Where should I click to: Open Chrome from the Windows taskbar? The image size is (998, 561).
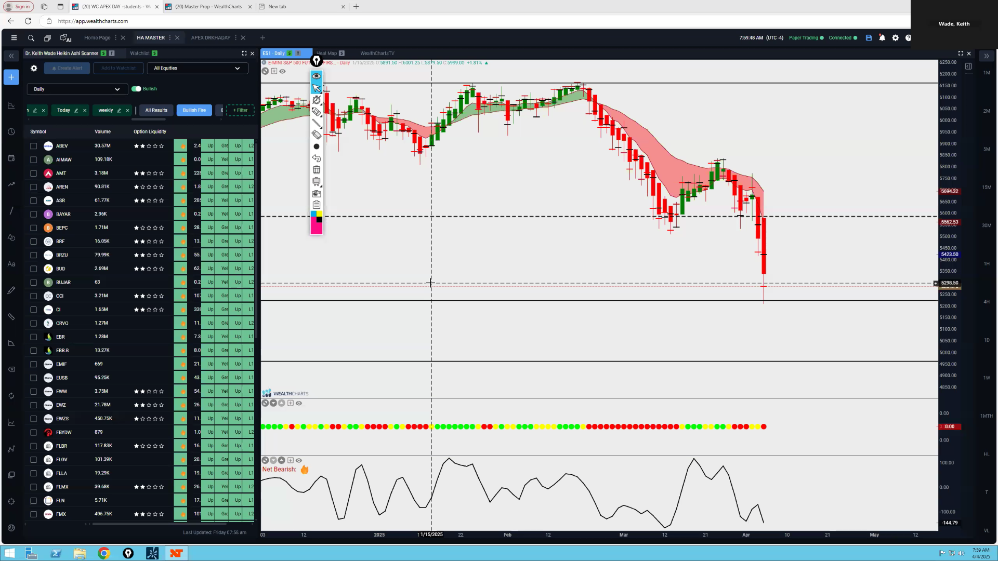[x=104, y=553]
